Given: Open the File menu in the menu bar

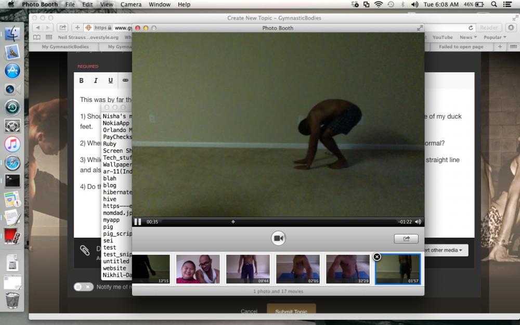Looking at the screenshot, I should click(70, 4).
